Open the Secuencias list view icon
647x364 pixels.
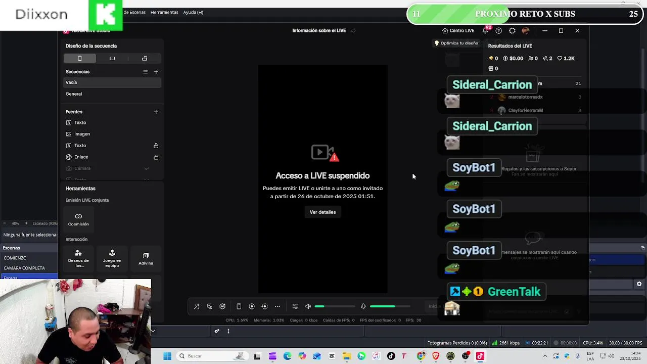click(145, 72)
